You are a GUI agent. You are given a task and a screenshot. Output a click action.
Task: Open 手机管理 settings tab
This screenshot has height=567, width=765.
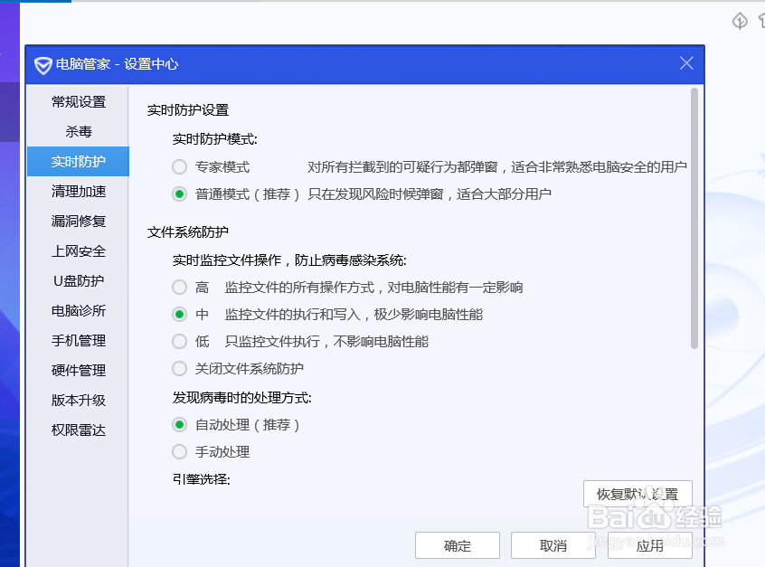tap(78, 341)
